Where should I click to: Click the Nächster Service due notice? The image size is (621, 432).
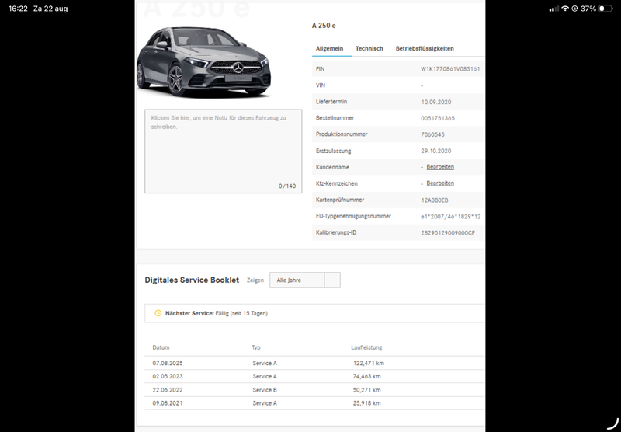[314, 313]
